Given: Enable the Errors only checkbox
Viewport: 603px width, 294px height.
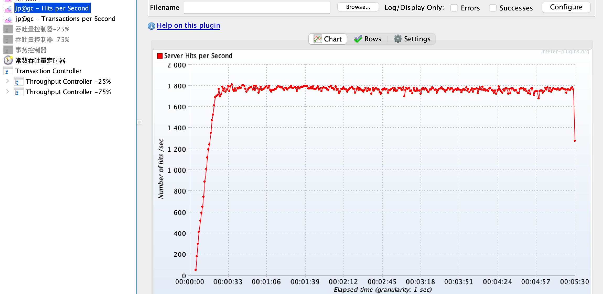Looking at the screenshot, I should (454, 8).
